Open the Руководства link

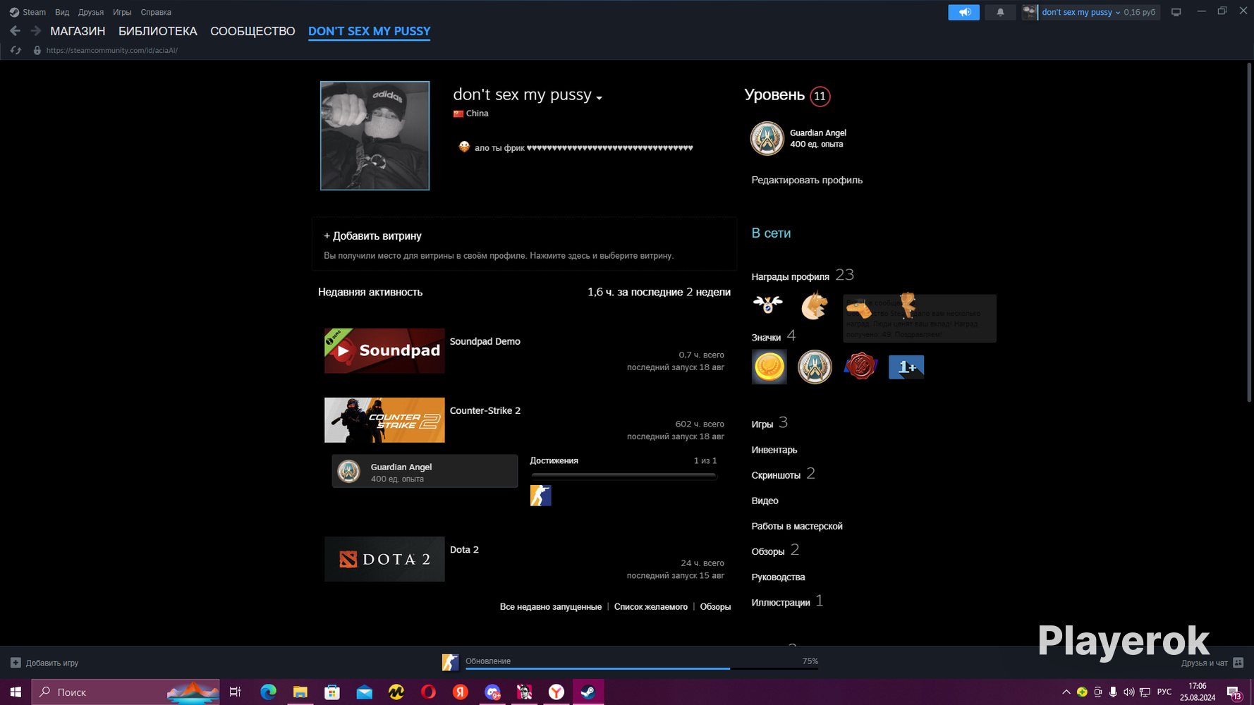778,577
